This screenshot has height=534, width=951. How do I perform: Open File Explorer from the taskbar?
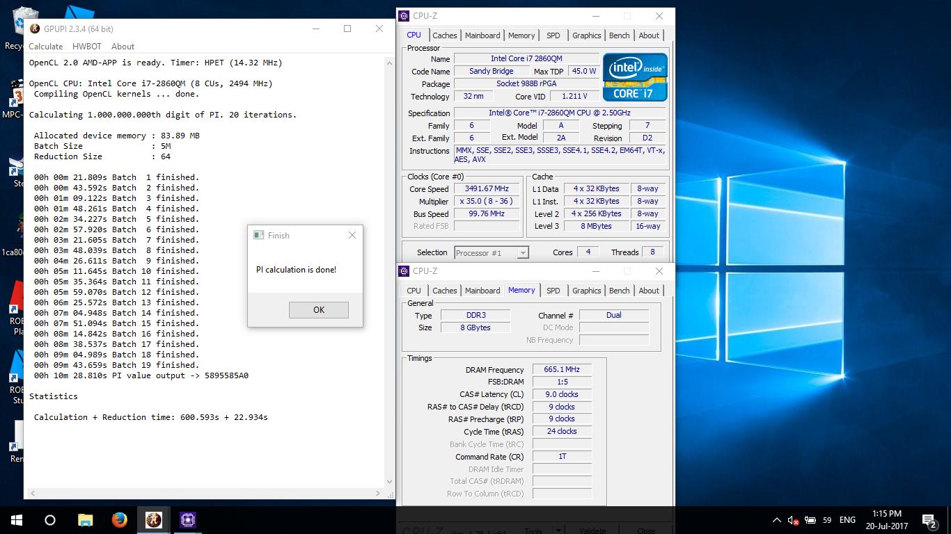pyautogui.click(x=85, y=519)
